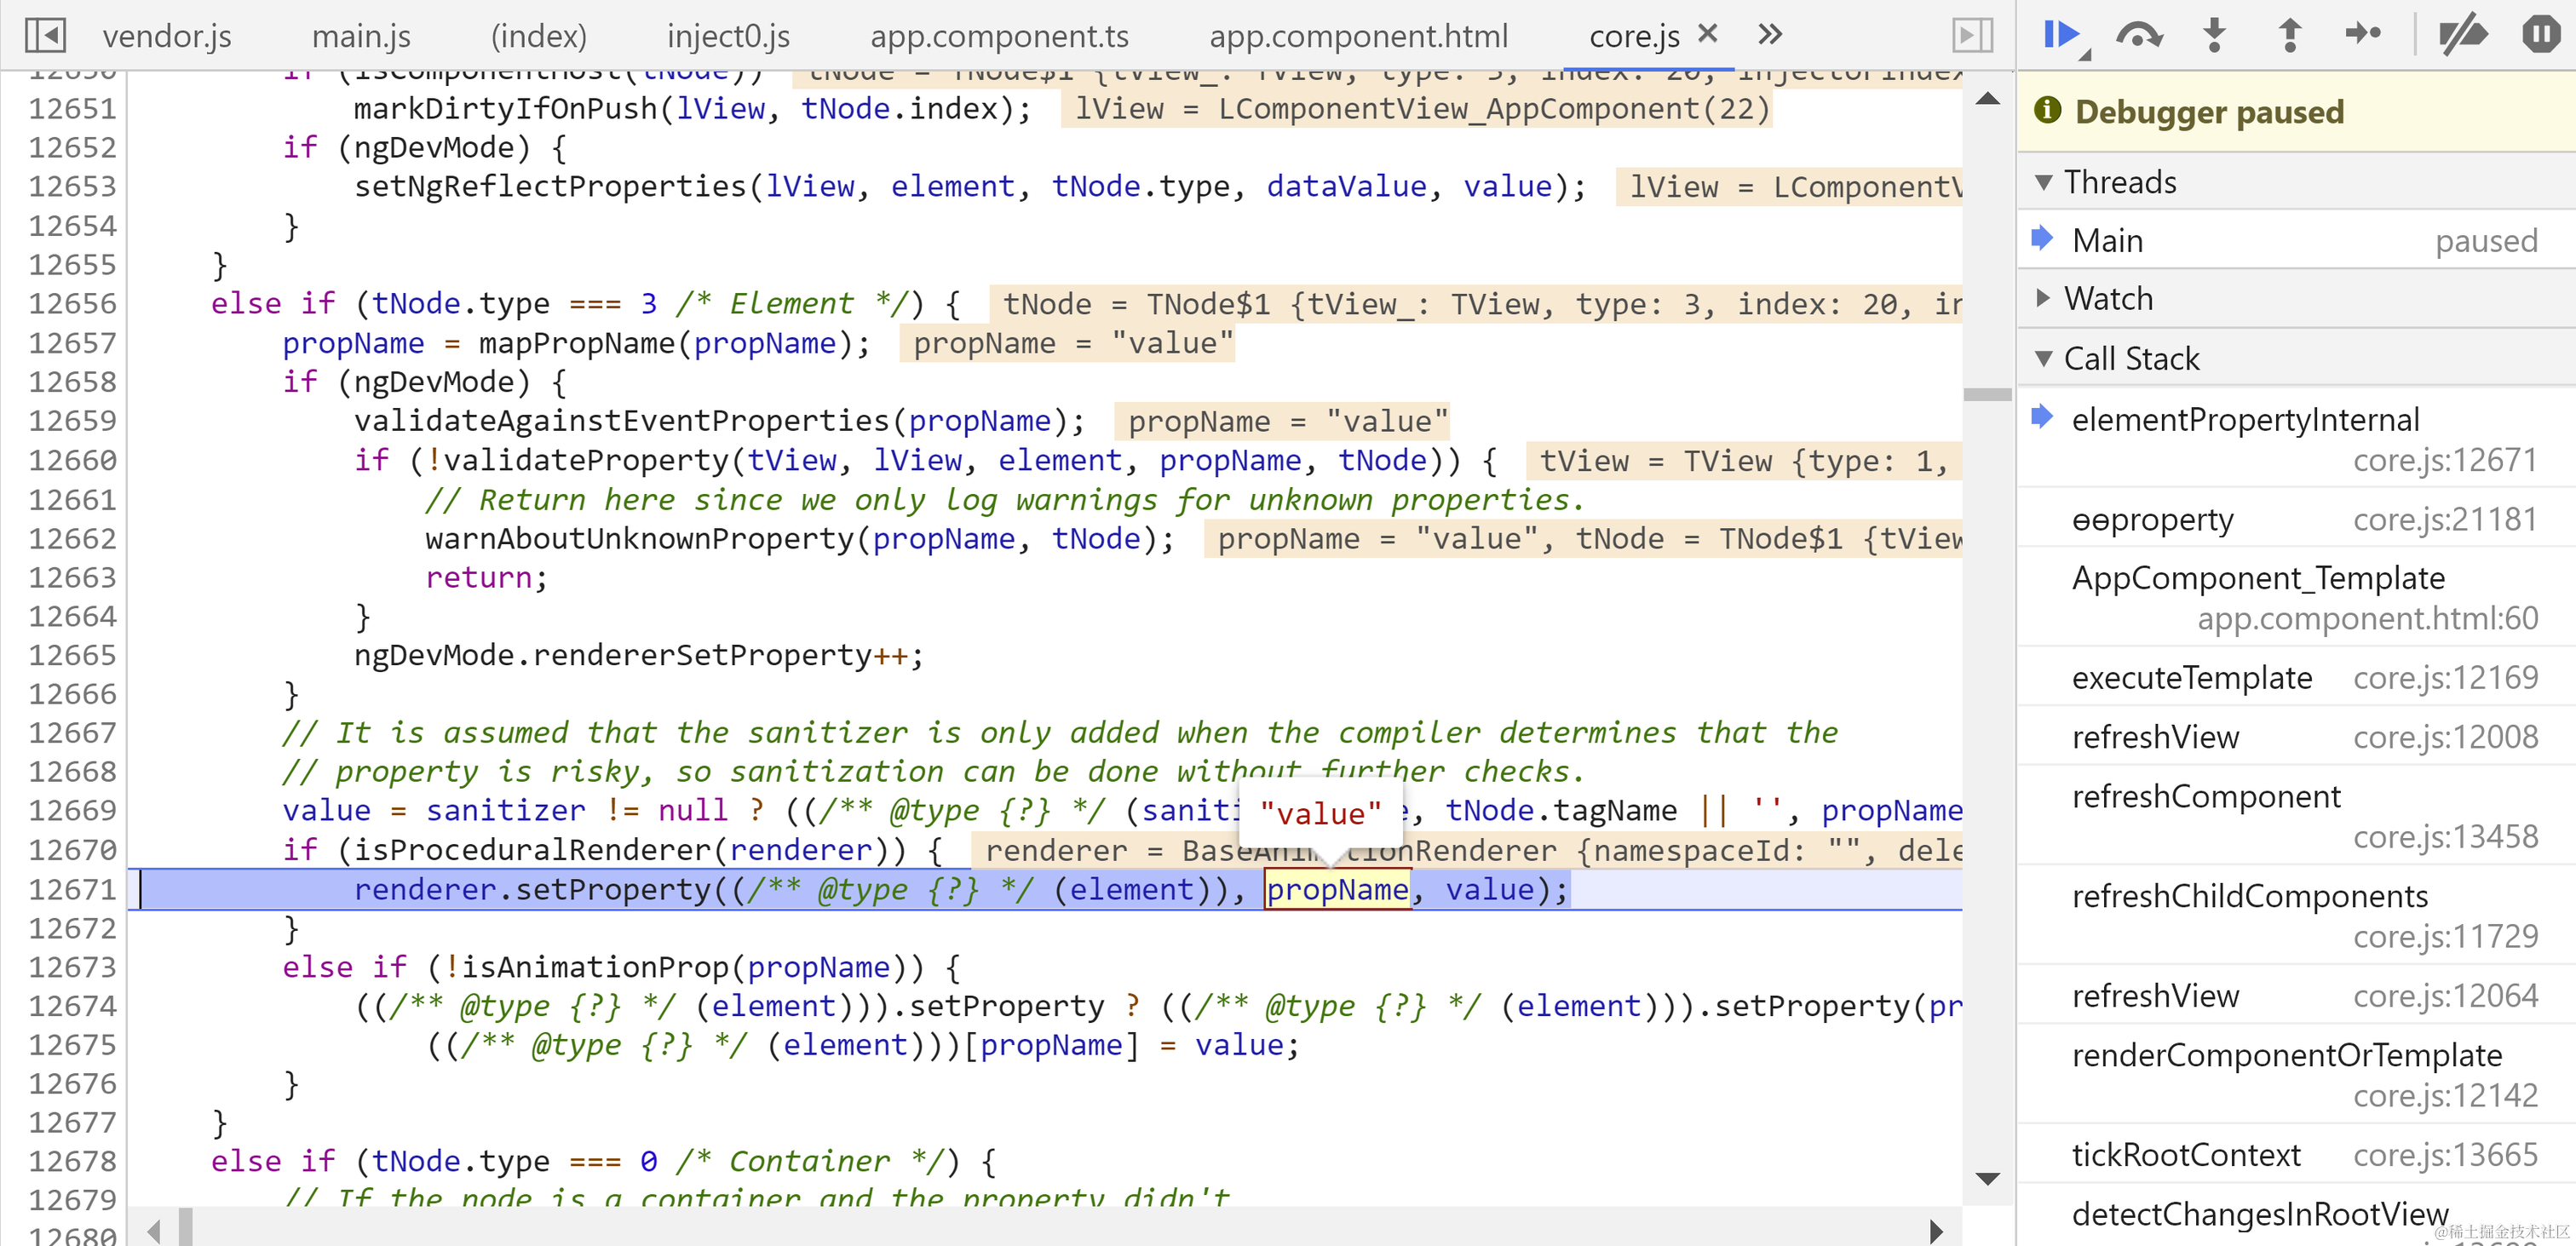
Task: Step into next function call
Action: (x=2214, y=35)
